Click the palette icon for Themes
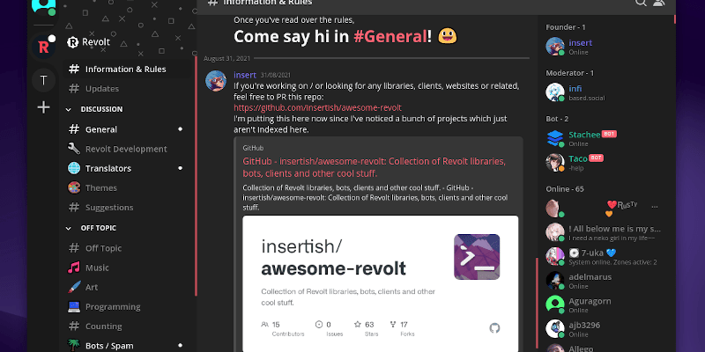Image resolution: width=705 pixels, height=352 pixels. (74, 187)
